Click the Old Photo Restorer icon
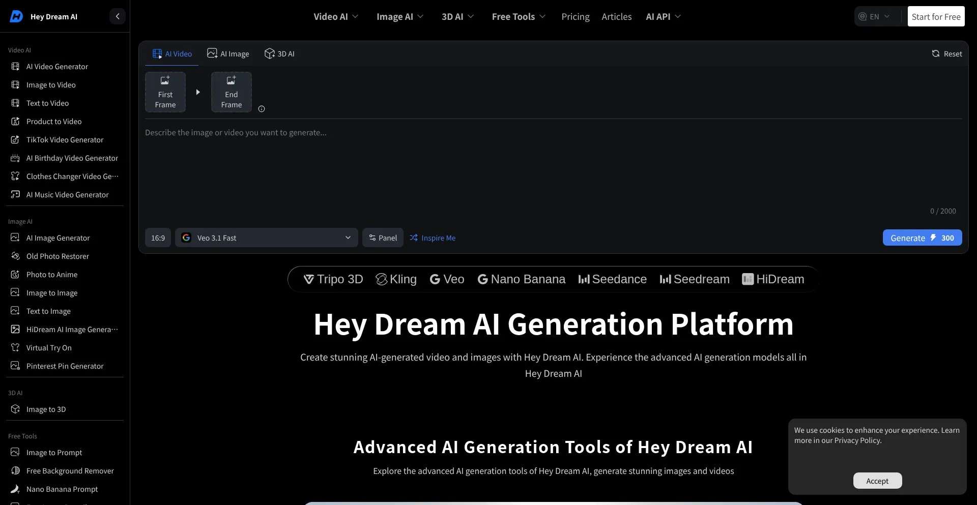977x505 pixels. (15, 256)
